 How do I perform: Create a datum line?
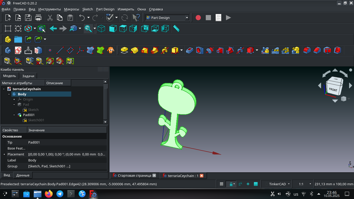pyautogui.click(x=60, y=50)
